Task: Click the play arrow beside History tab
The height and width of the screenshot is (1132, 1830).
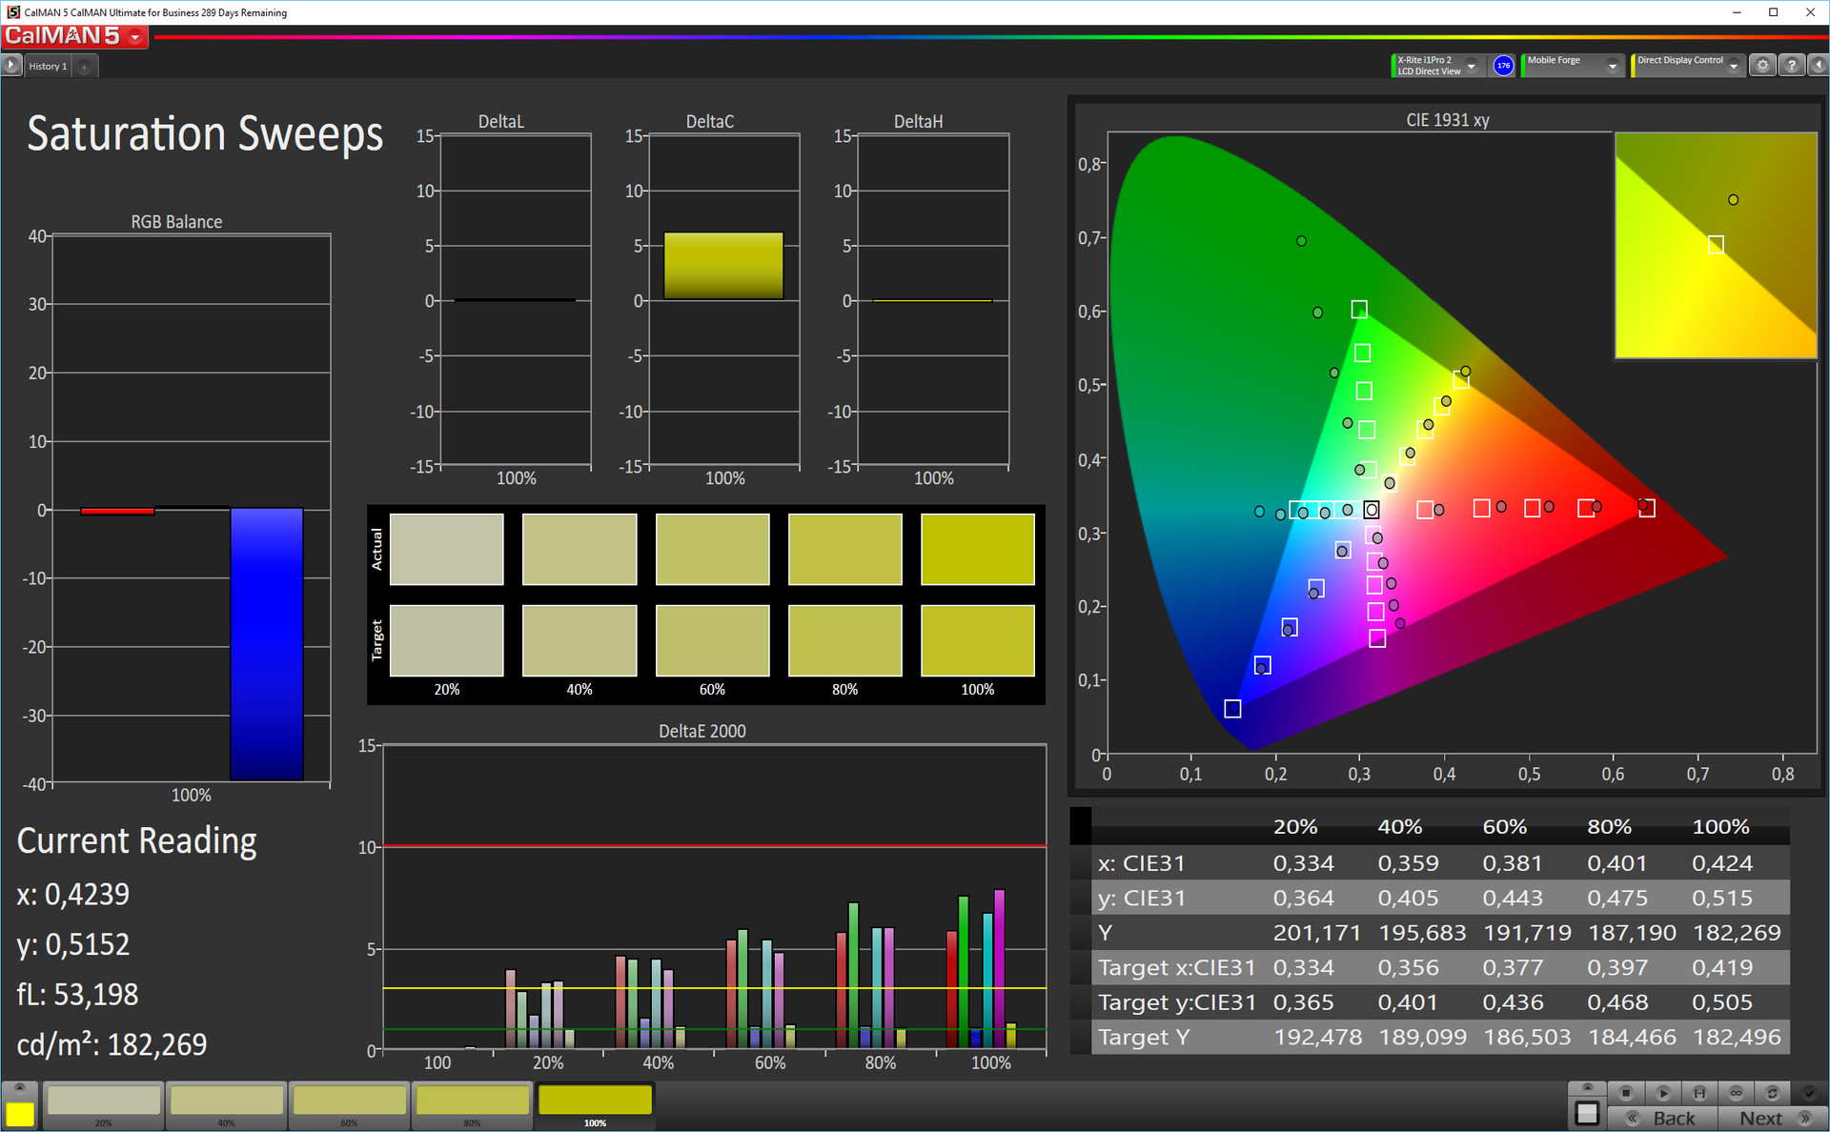Action: coord(11,66)
